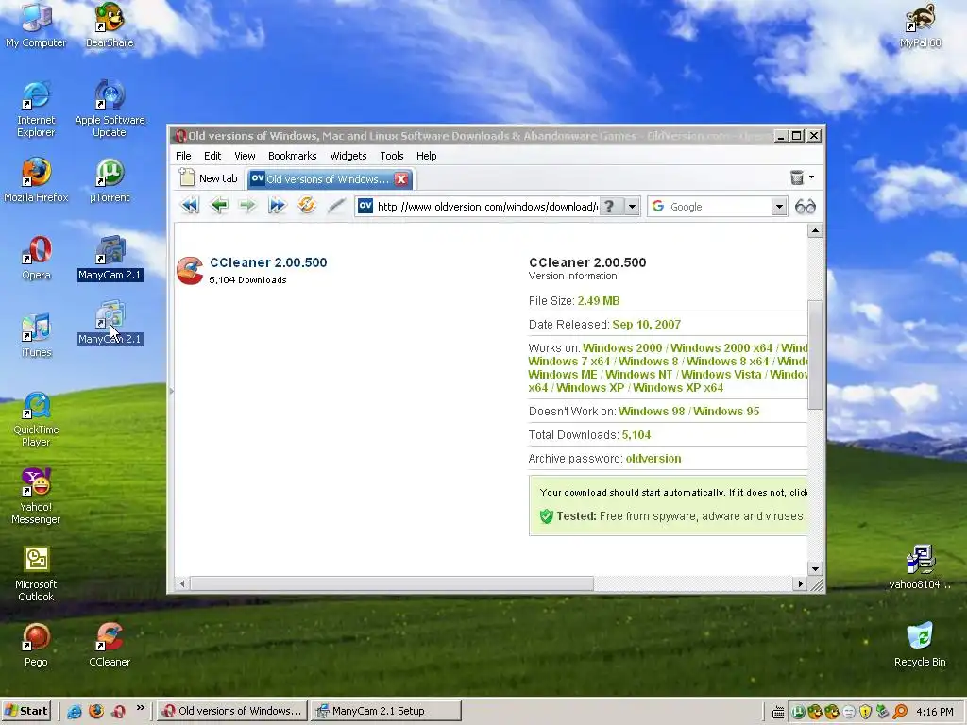Open the Widgets menu
This screenshot has height=725, width=967.
click(x=348, y=156)
